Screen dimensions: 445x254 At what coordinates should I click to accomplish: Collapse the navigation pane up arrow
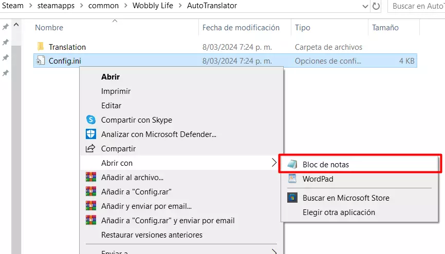pos(16,25)
